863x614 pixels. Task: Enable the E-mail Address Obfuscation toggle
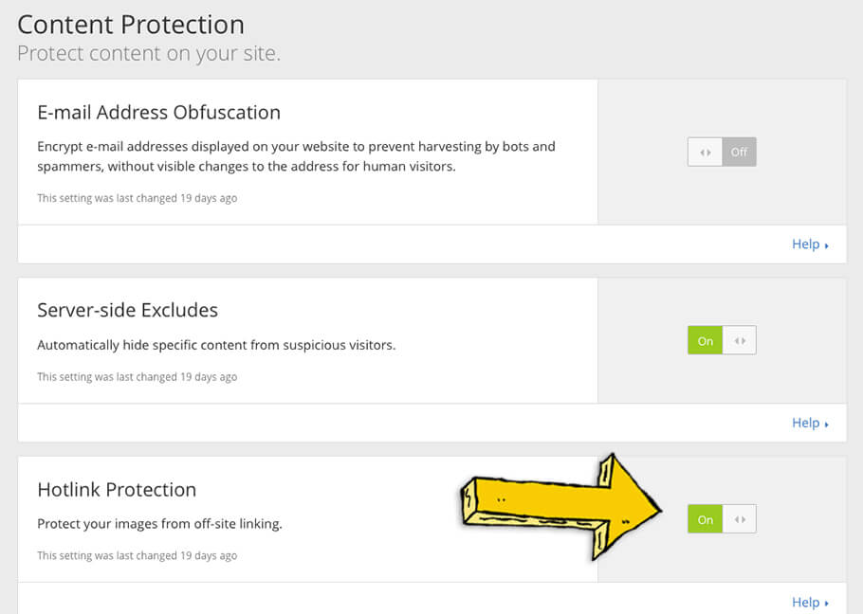click(x=722, y=152)
